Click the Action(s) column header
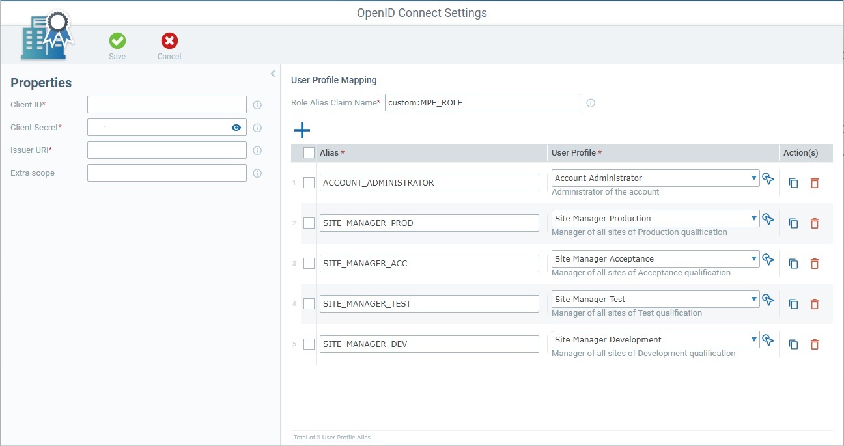This screenshot has height=446, width=844. [800, 153]
